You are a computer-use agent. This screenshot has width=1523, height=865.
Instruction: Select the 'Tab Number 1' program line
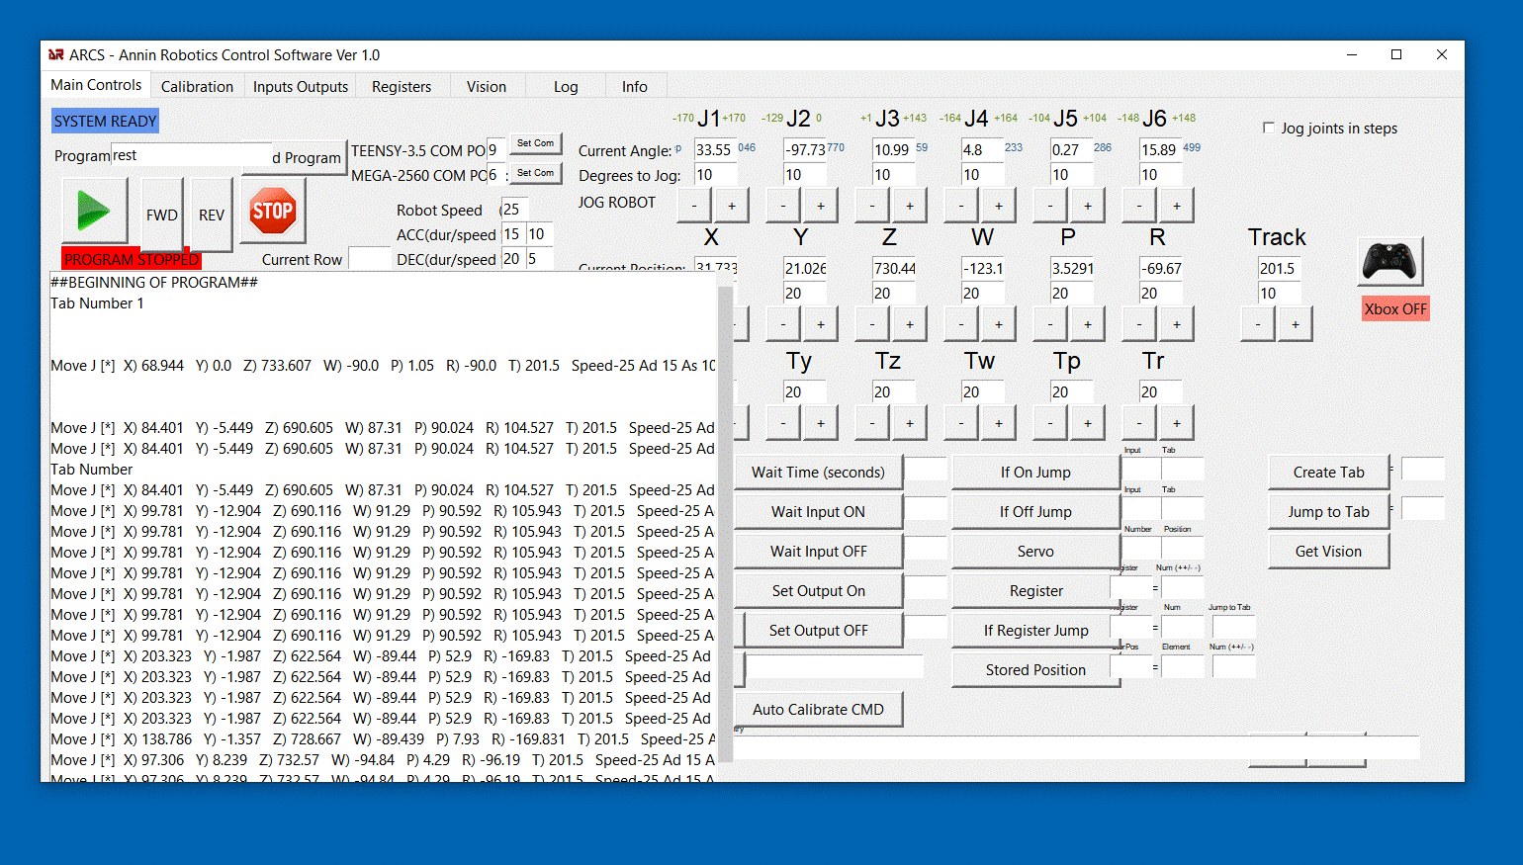pos(97,303)
